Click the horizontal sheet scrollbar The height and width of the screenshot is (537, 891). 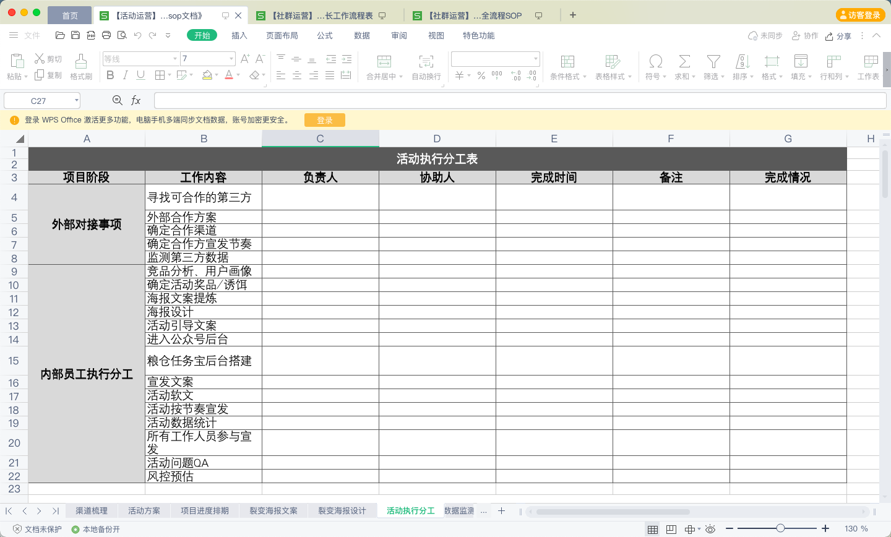[x=613, y=512]
